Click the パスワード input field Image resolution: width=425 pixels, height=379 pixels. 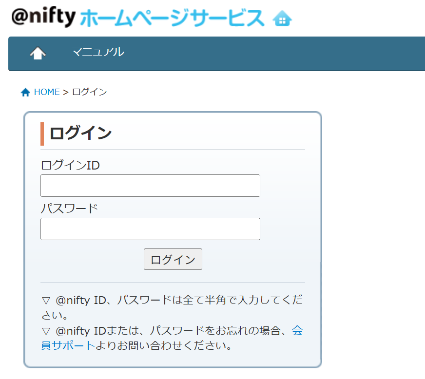click(x=150, y=229)
